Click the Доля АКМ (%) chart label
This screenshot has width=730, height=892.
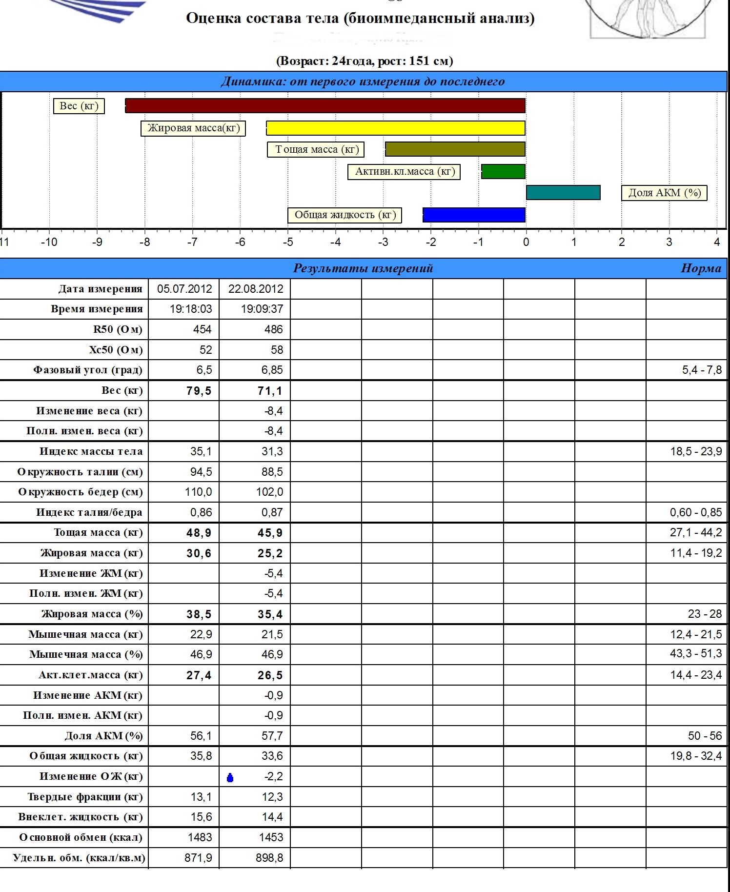664,193
